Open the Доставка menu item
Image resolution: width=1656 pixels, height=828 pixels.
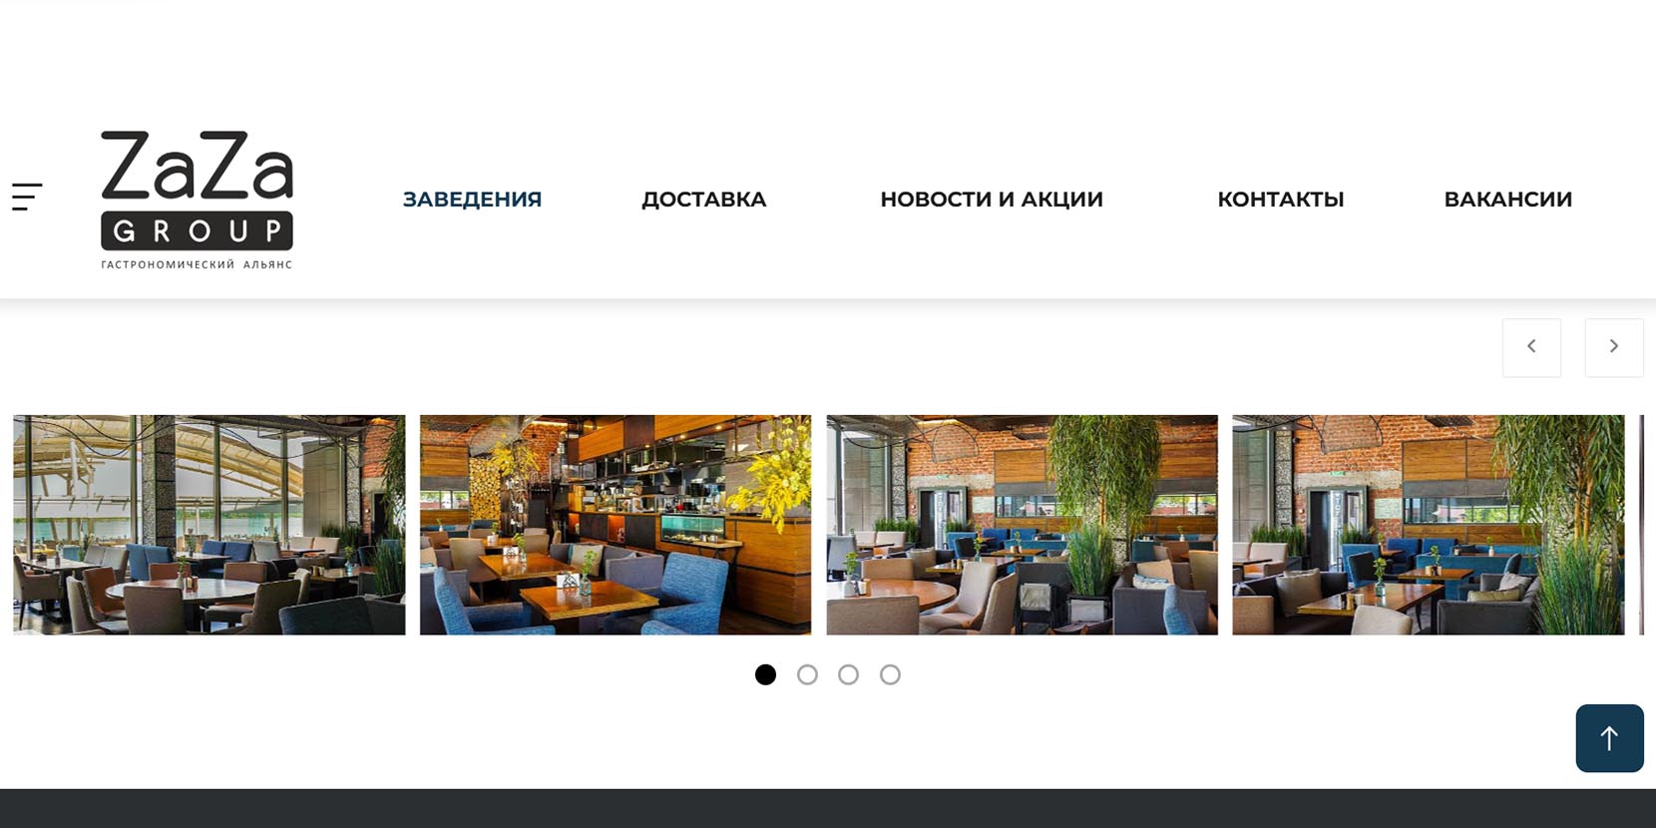tap(703, 200)
